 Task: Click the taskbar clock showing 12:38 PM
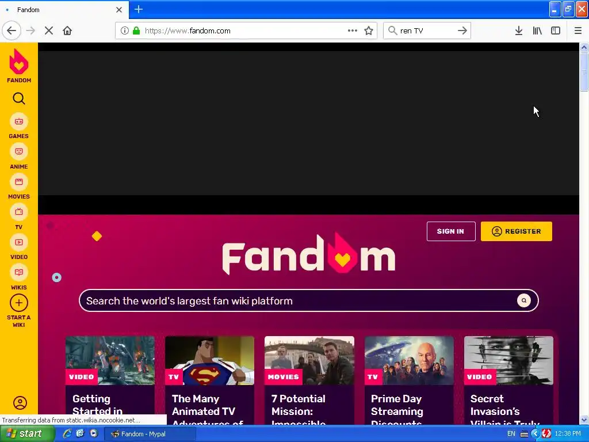(x=568, y=434)
